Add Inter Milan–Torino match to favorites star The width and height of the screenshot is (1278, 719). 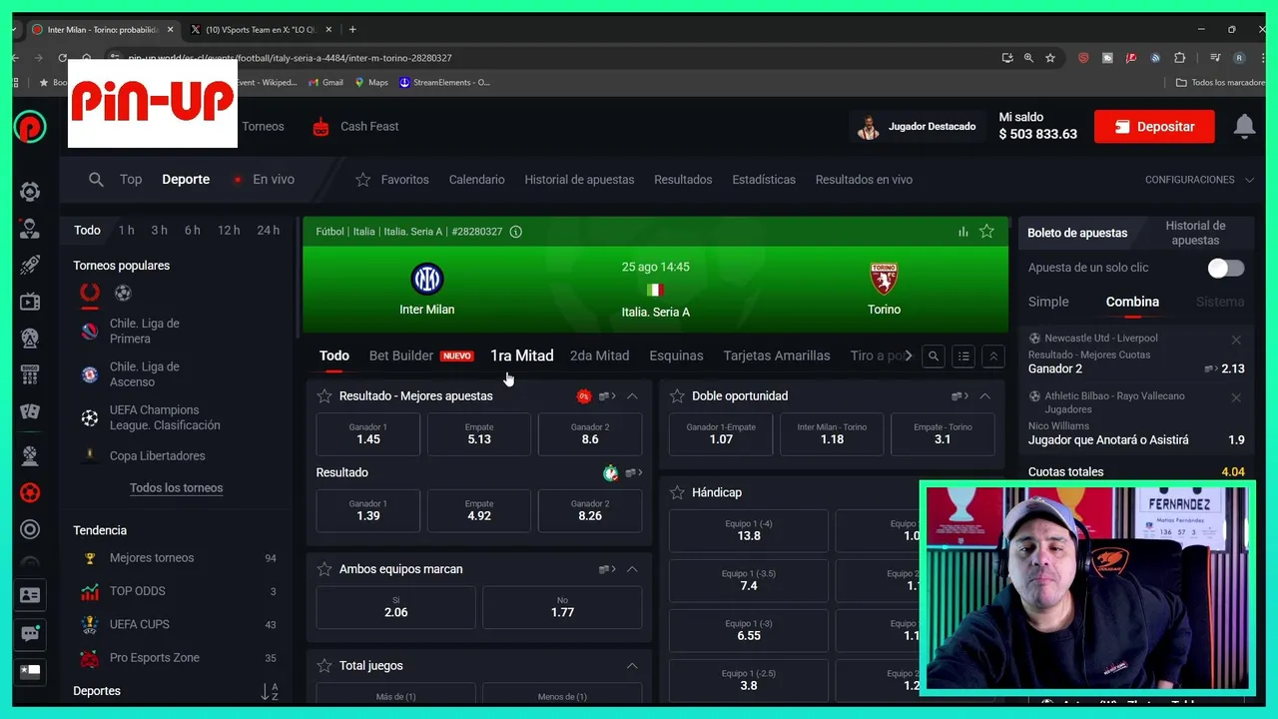point(986,232)
